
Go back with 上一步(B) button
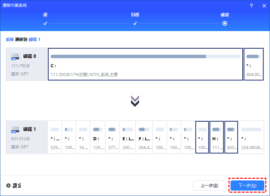[x=209, y=186]
